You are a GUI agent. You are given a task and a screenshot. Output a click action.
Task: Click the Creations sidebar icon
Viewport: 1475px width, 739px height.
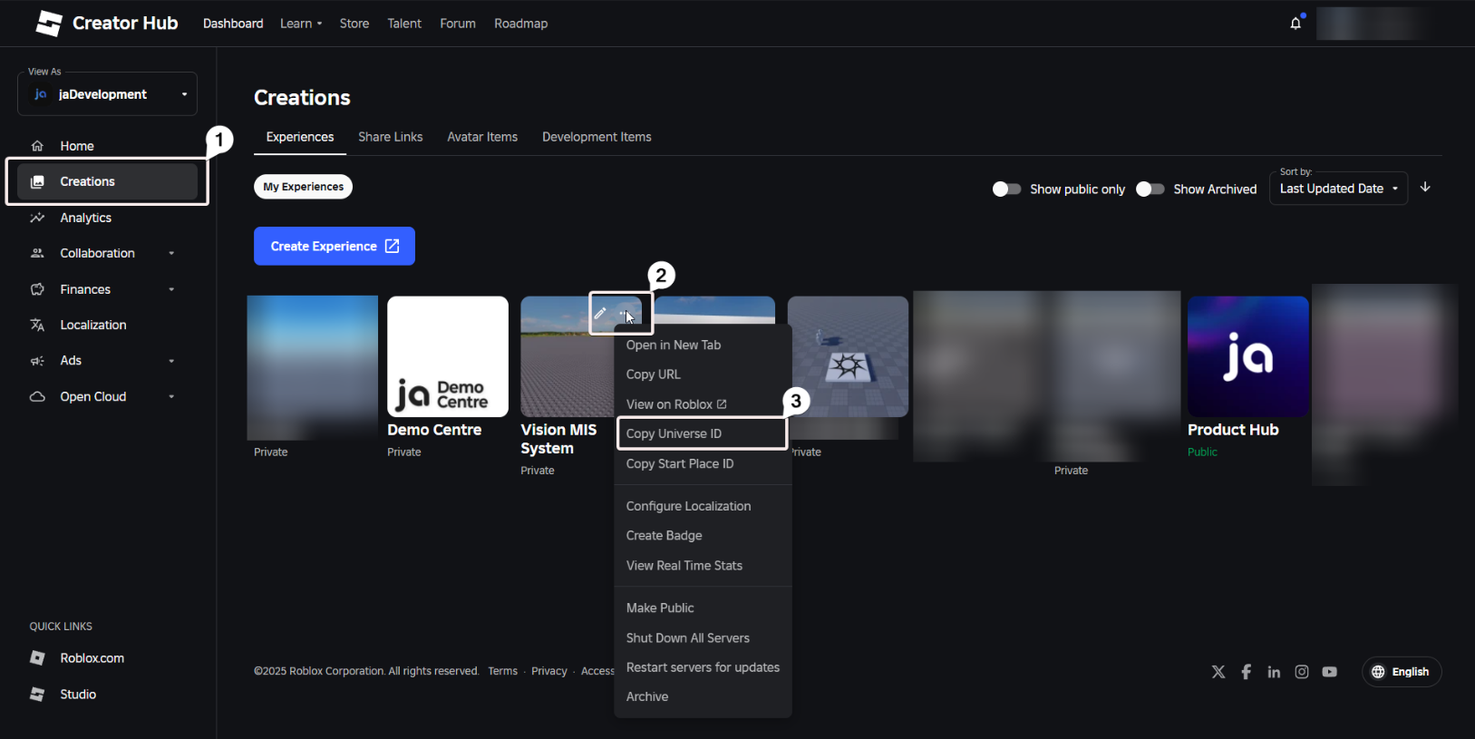pyautogui.click(x=37, y=181)
